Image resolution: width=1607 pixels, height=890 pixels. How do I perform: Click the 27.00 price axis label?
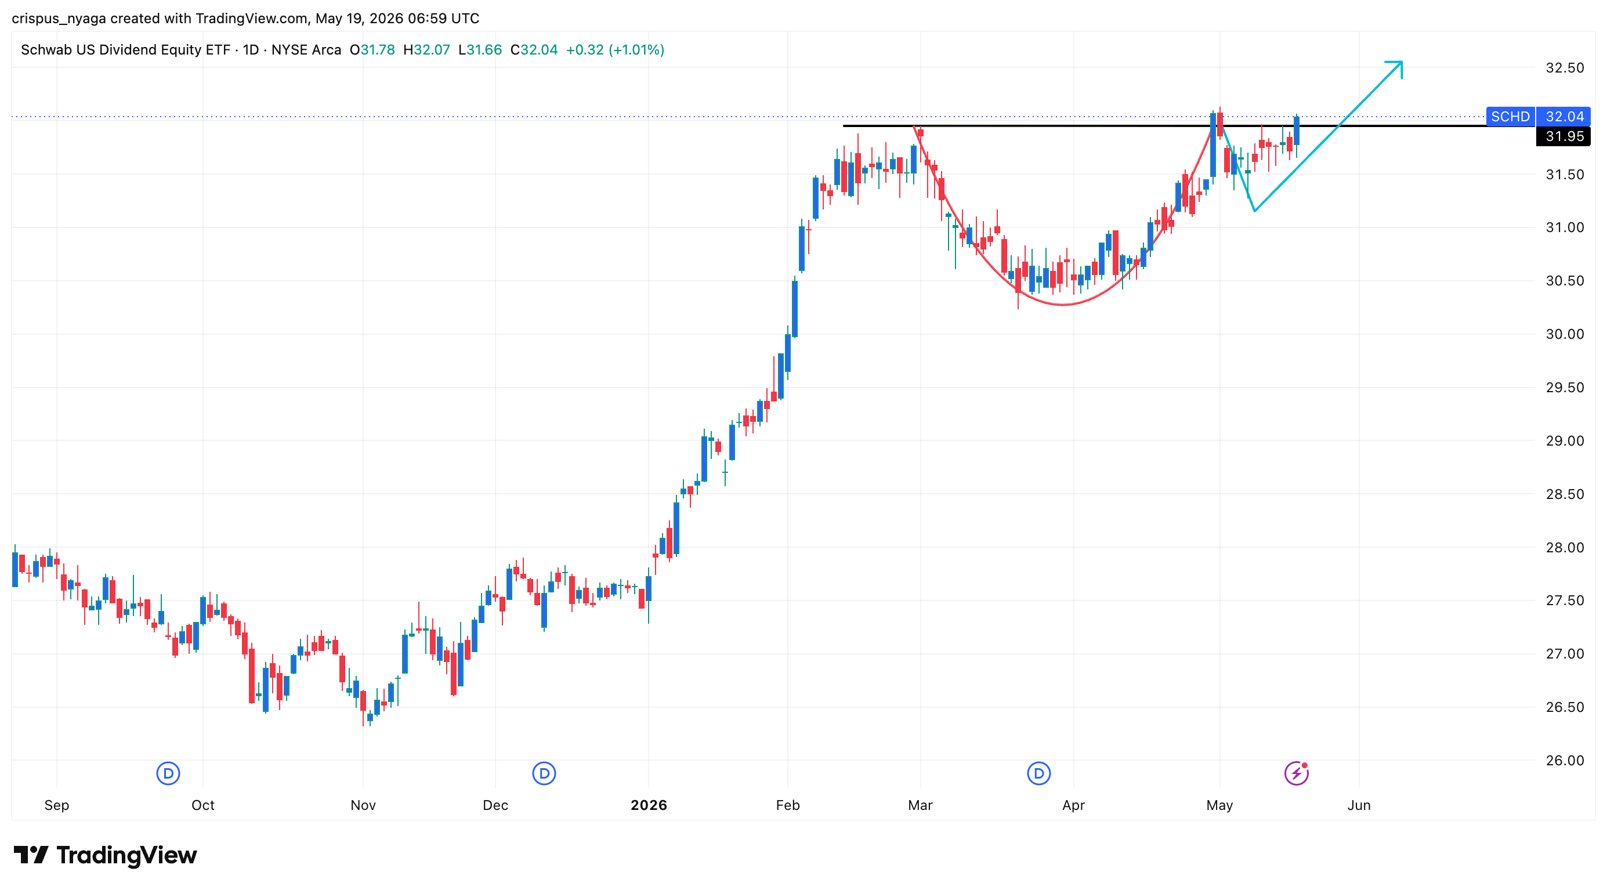click(x=1565, y=654)
